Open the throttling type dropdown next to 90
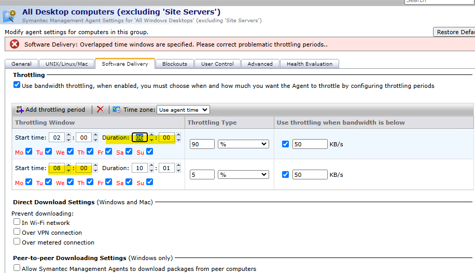This screenshot has width=475, height=273. point(243,144)
